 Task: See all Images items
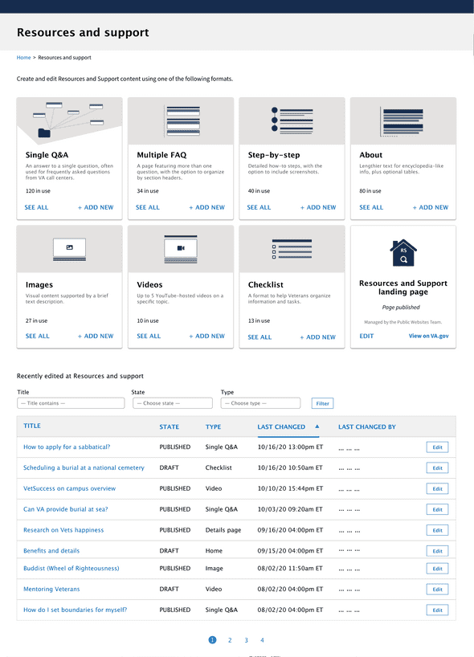(37, 336)
